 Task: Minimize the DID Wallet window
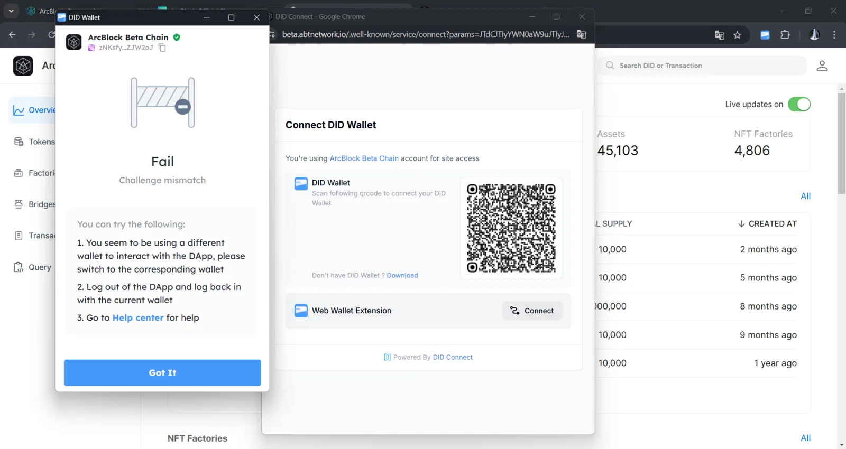(x=206, y=17)
